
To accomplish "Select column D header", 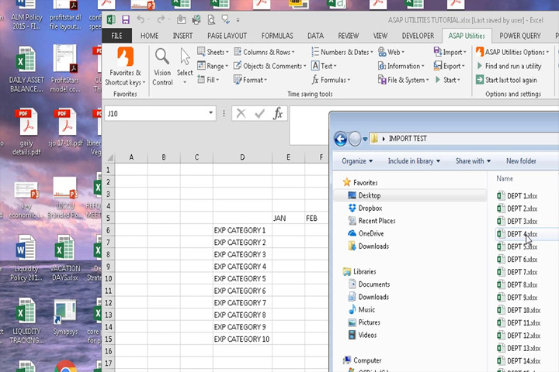I will (242, 157).
